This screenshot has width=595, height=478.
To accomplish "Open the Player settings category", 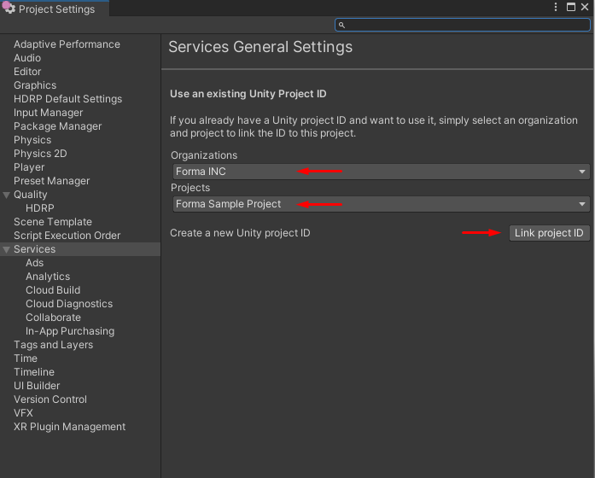I will click(29, 167).
